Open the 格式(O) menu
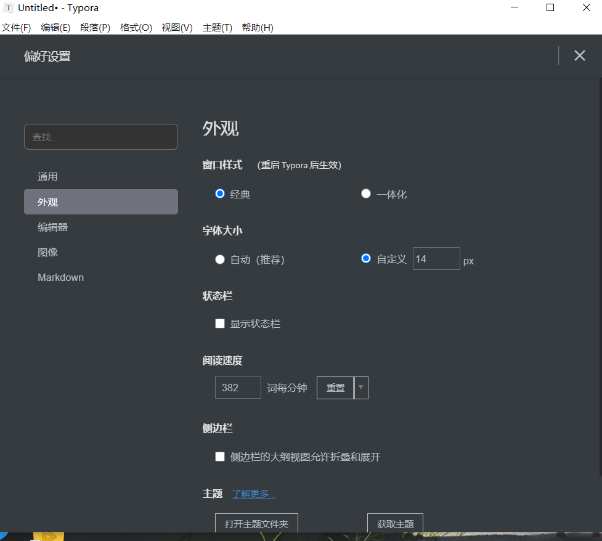This screenshot has height=541, width=602. click(136, 28)
